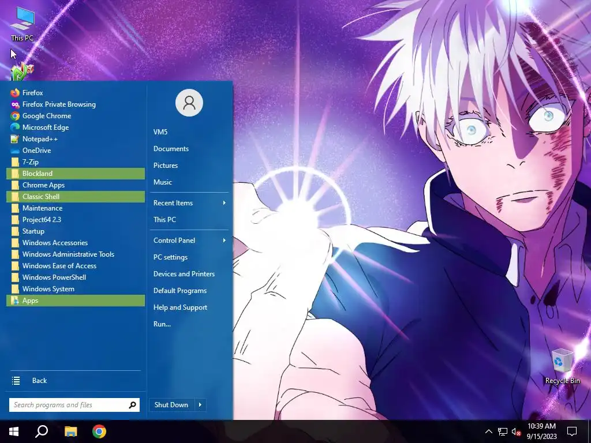Click the Back button in the Start menu
591x443 pixels.
(x=76, y=381)
